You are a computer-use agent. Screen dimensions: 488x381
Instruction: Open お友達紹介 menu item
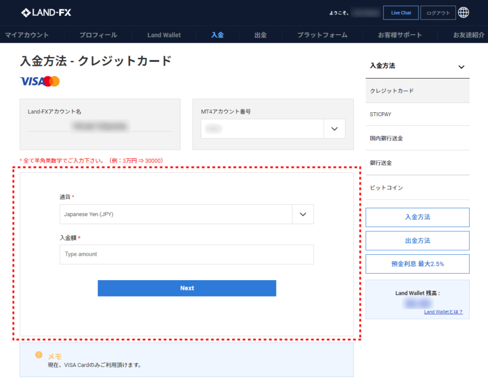pos(468,35)
